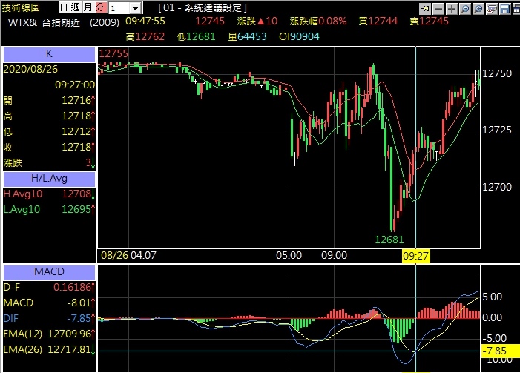The image size is (520, 373).
Task: Click the EMA(26) 12717.81 row
Action: [x=49, y=349]
